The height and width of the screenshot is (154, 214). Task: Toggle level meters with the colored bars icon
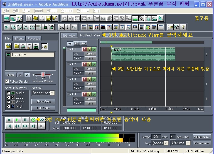(x=148, y=27)
